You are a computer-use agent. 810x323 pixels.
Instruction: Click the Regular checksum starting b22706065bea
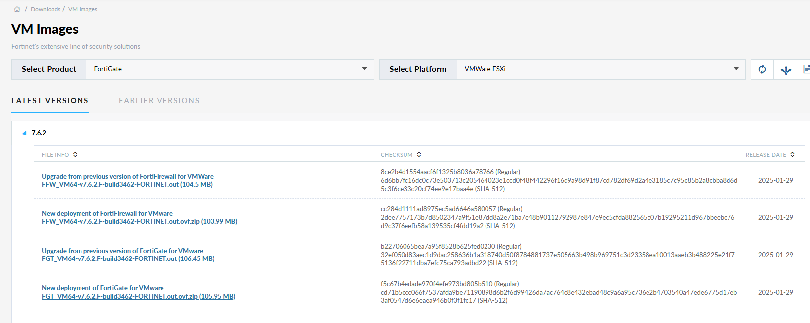point(451,247)
